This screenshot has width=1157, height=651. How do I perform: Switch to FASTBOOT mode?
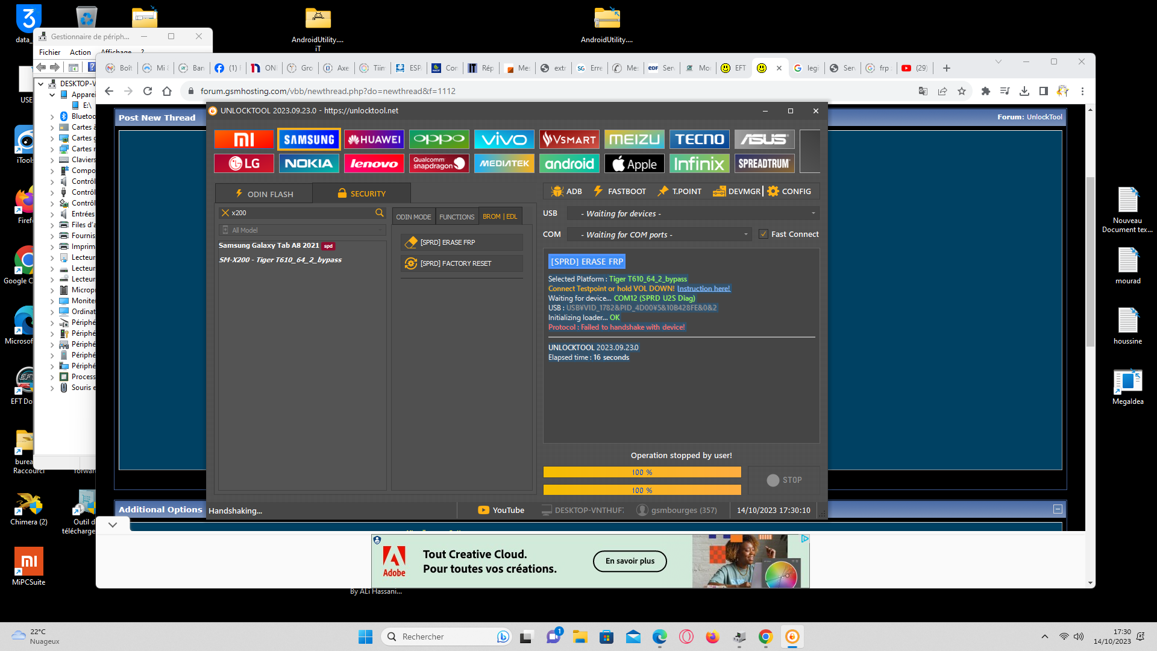pos(620,191)
